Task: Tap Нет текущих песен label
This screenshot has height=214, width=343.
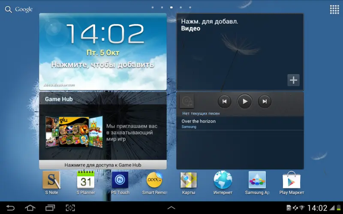Action: coord(201,113)
